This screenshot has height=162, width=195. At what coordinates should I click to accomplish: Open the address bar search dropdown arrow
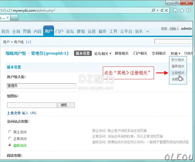coord(157,10)
